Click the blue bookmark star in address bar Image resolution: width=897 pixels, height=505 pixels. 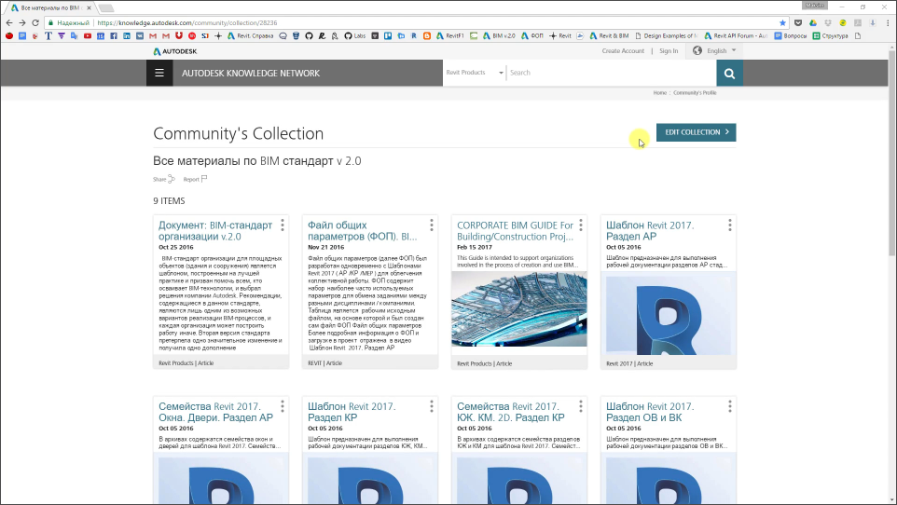(x=782, y=23)
